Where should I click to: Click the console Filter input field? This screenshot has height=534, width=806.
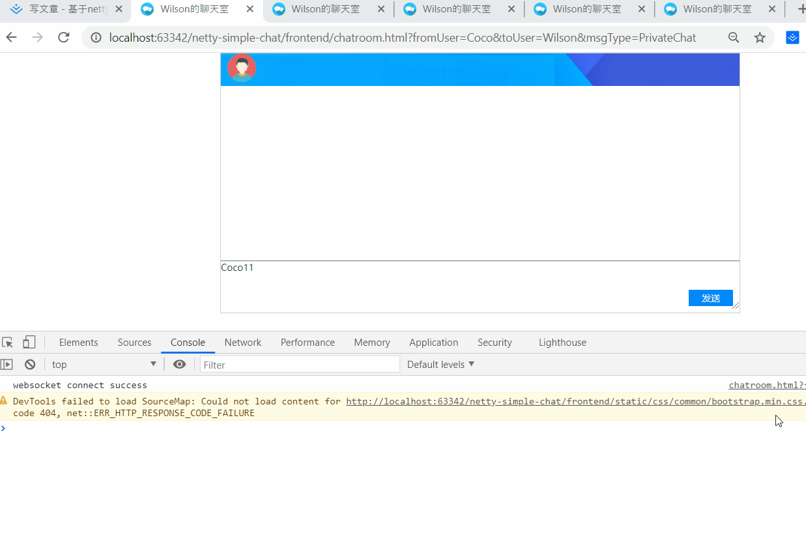pos(300,365)
